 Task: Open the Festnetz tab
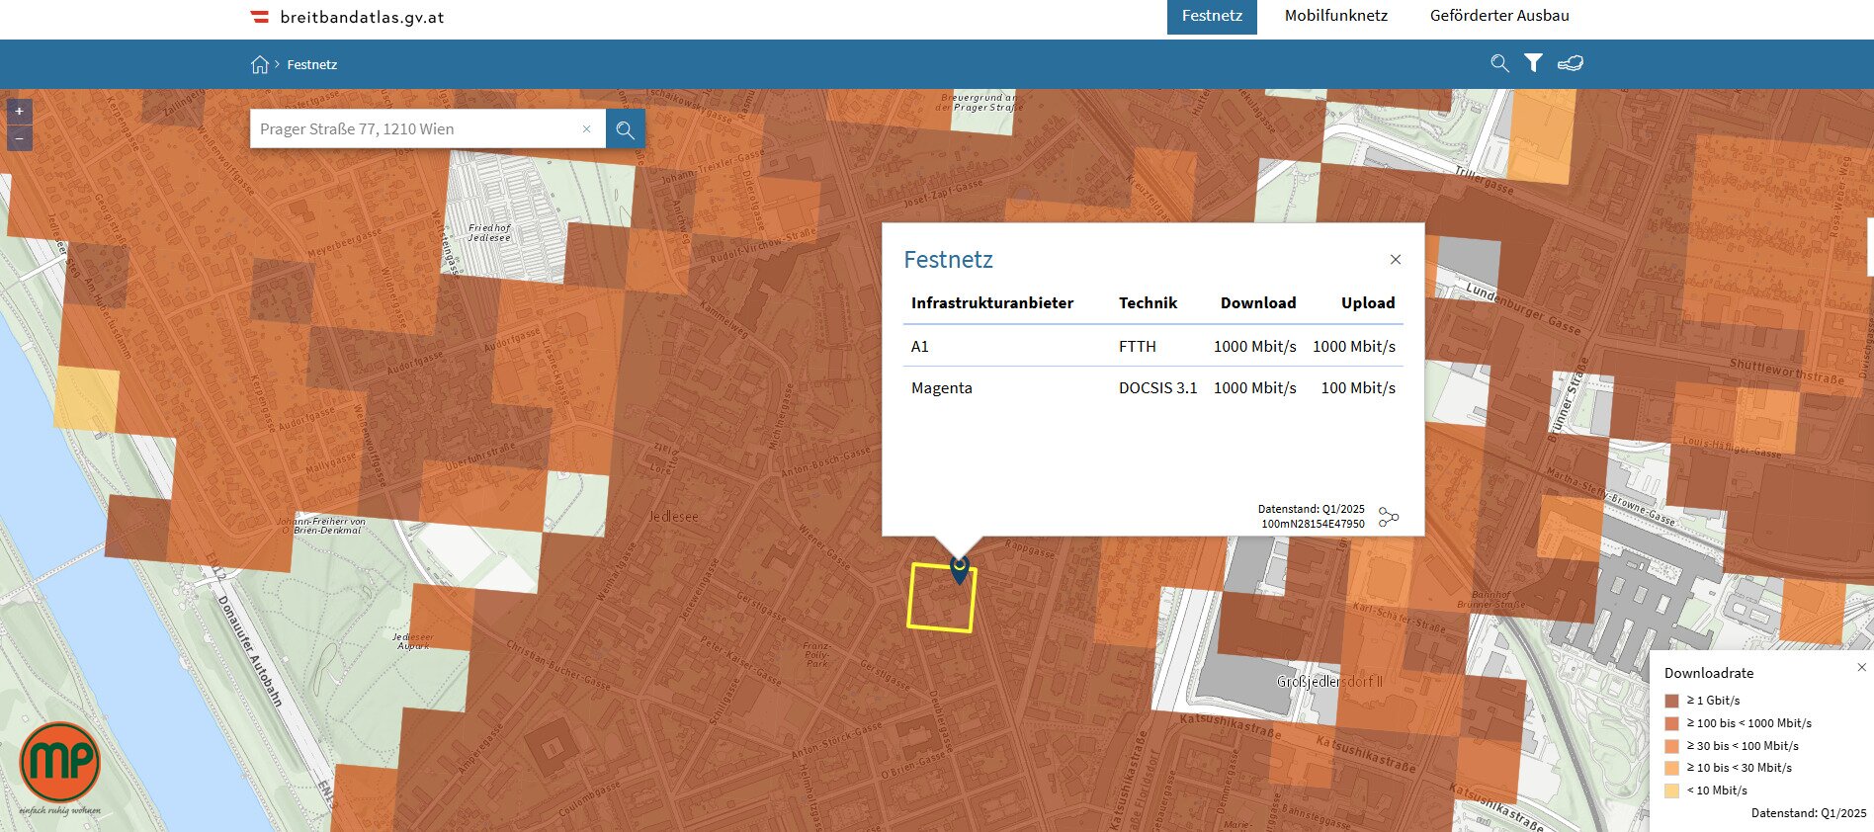(1212, 17)
